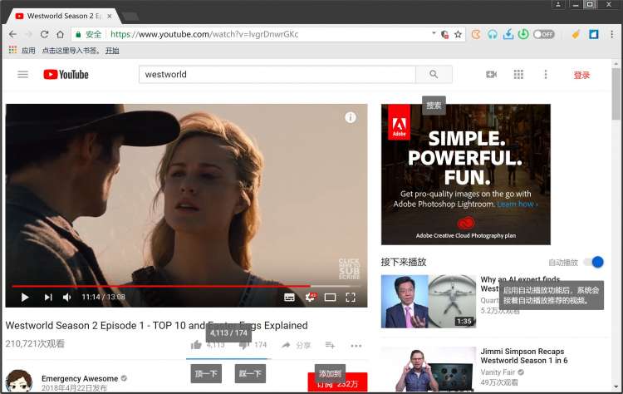Enter full screen mode
Viewport: 623px width, 394px height.
[351, 298]
